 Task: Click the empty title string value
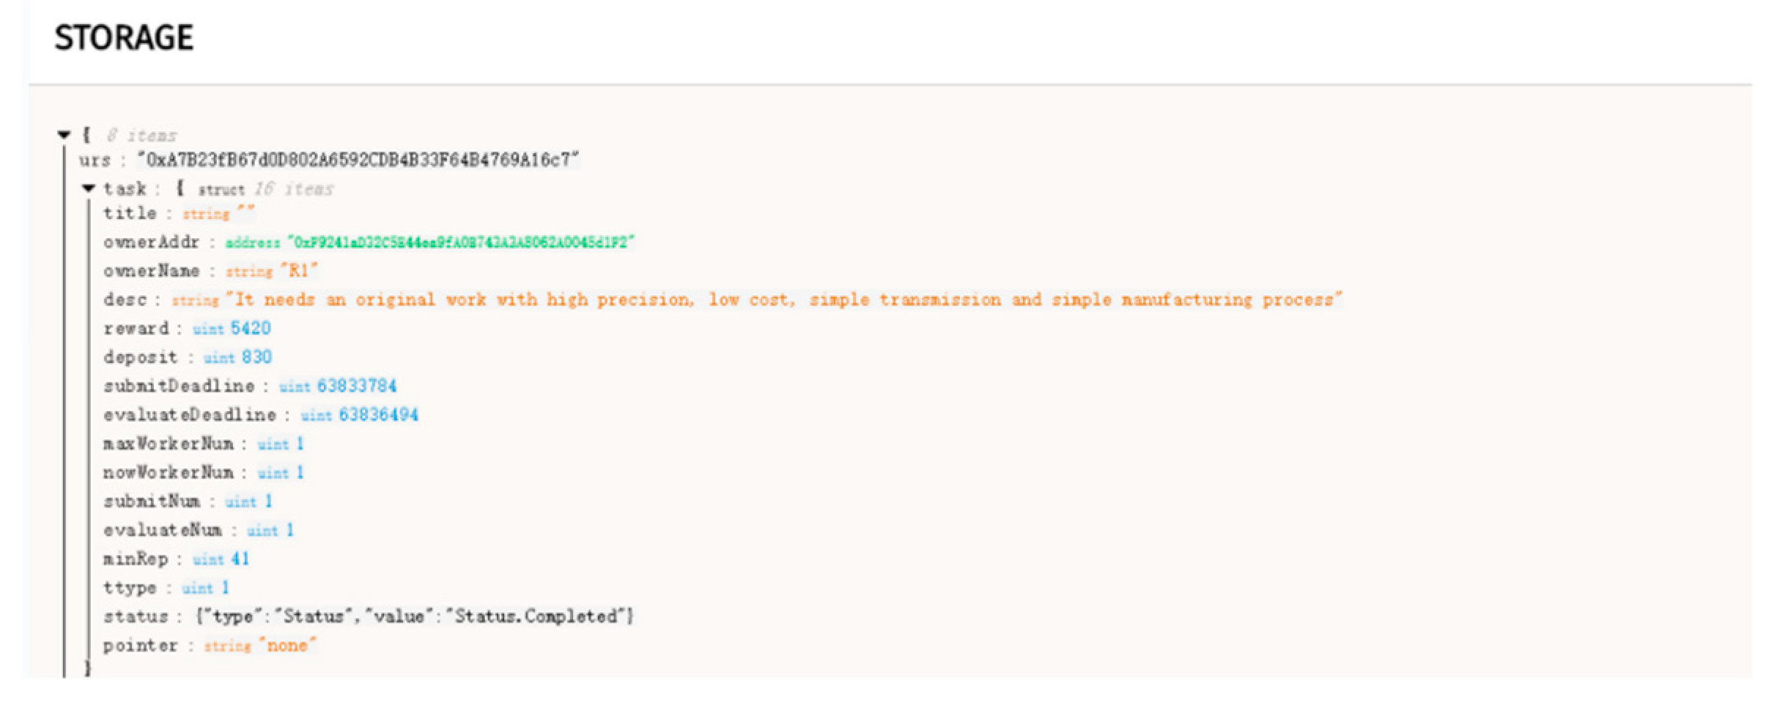(246, 214)
